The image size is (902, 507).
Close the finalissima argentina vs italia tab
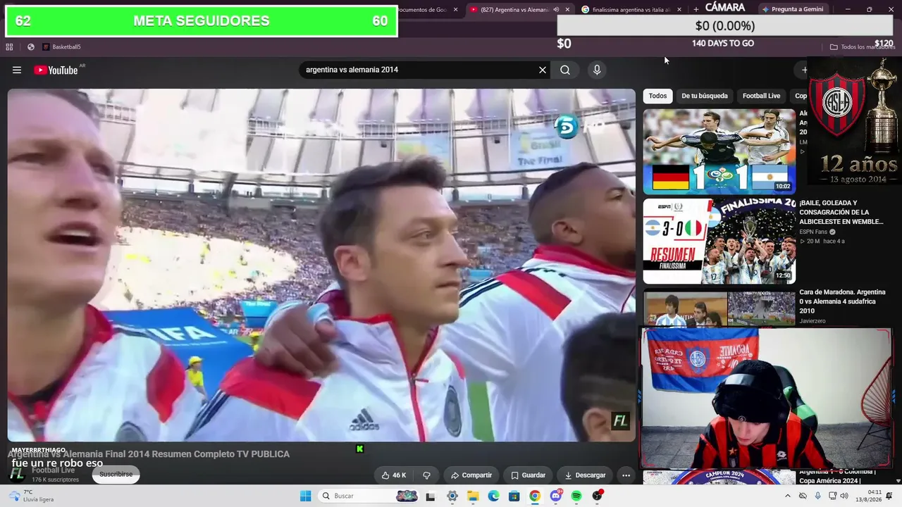[679, 10]
